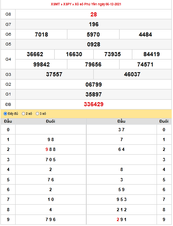Click the ĐB row label
The width and height of the screenshot is (173, 226).
(8, 104)
